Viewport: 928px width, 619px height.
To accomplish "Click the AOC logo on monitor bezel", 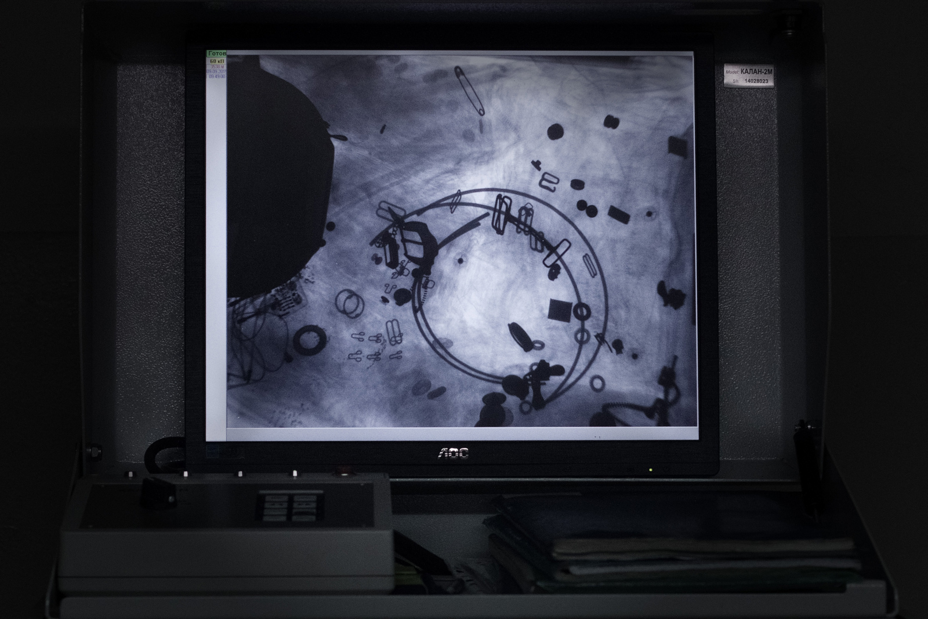I will pyautogui.click(x=453, y=453).
